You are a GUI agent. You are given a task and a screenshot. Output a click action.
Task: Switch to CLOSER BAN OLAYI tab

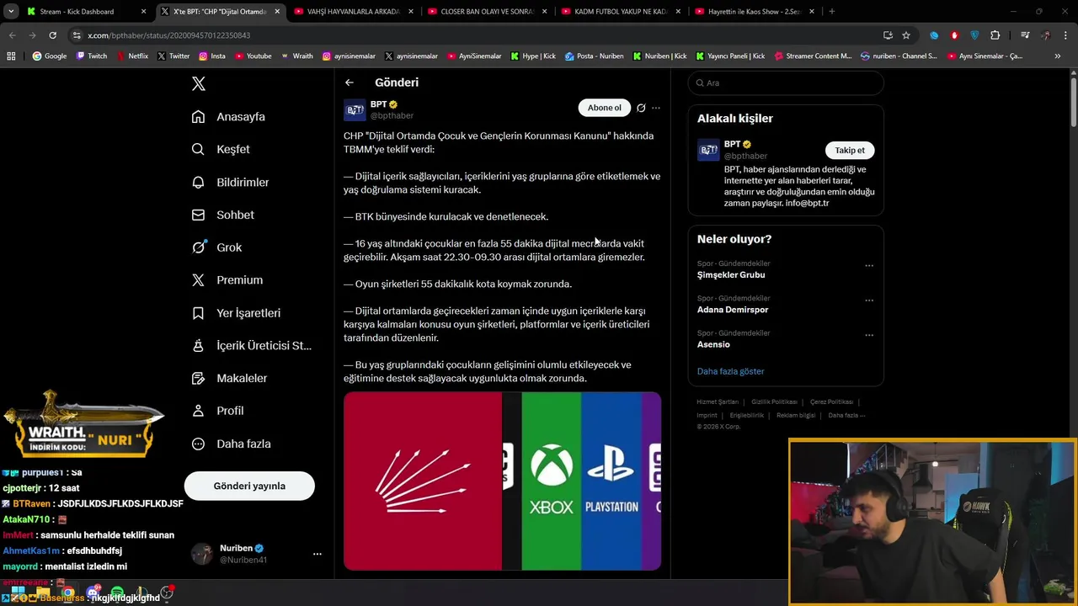486,12
